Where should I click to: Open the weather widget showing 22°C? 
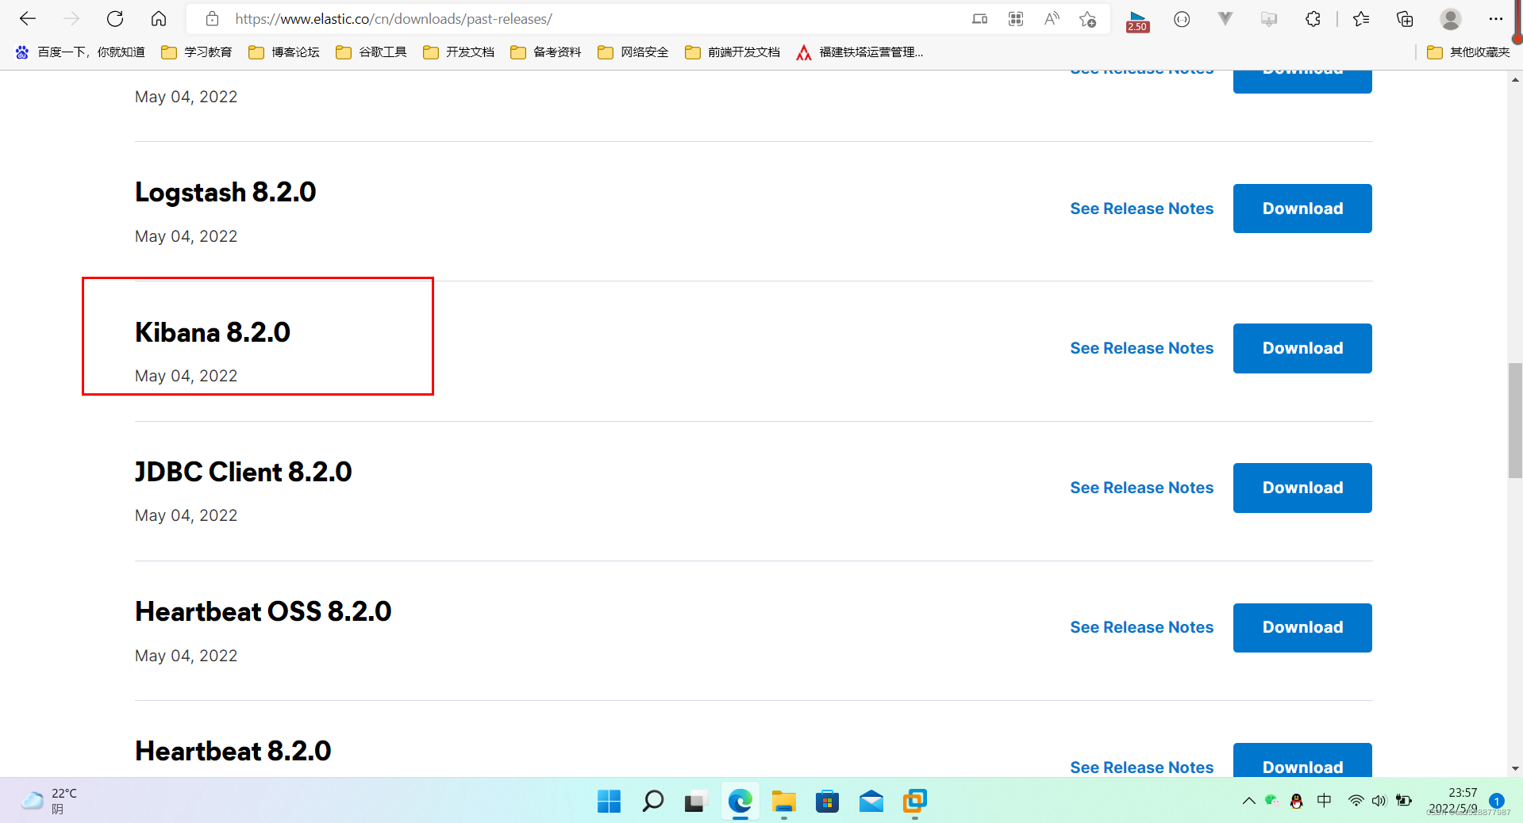(x=49, y=801)
